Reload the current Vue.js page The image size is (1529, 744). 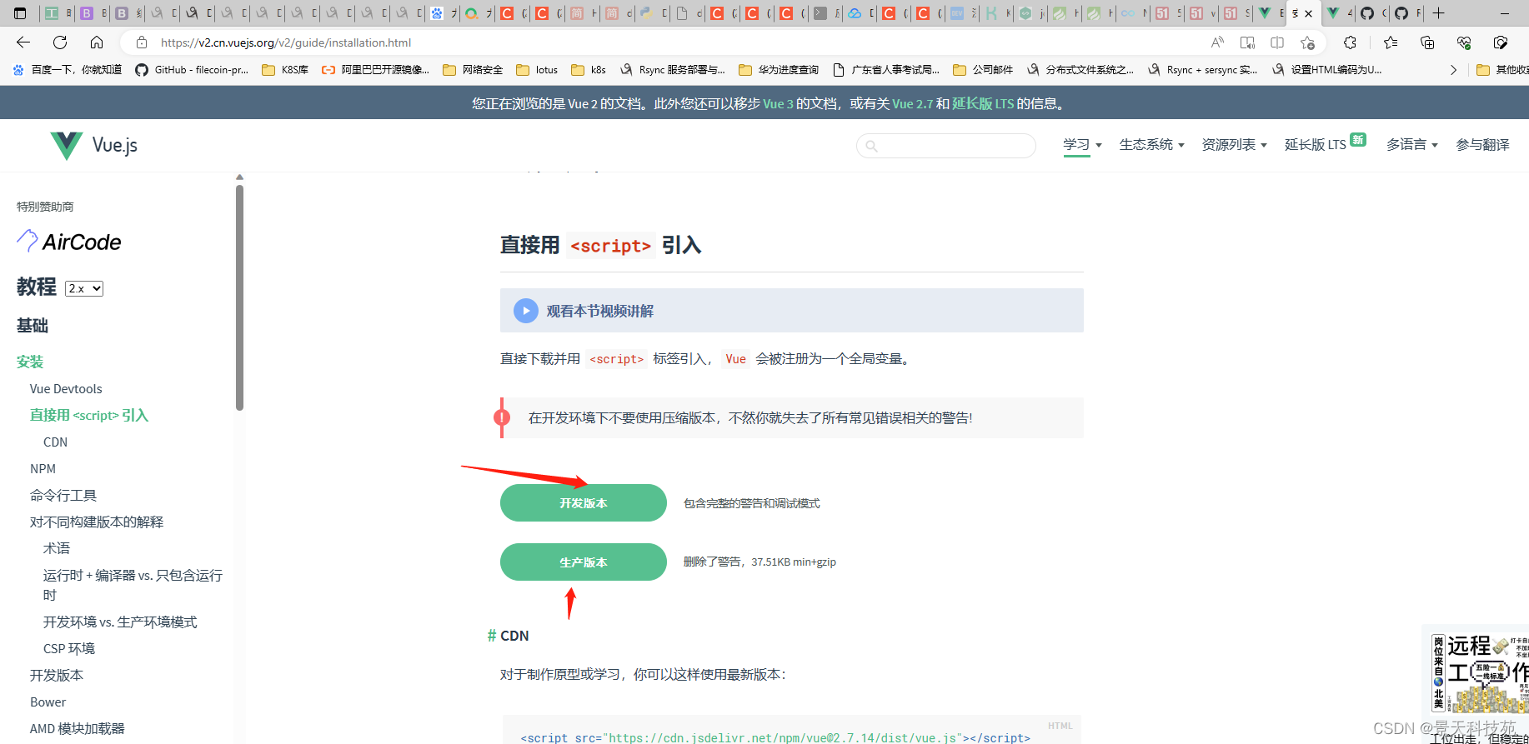(60, 42)
